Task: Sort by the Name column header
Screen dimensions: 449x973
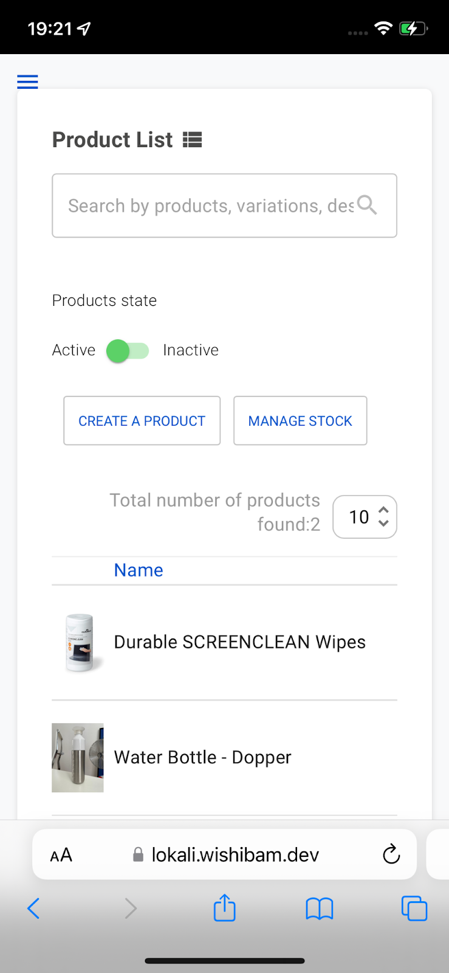Action: click(139, 570)
